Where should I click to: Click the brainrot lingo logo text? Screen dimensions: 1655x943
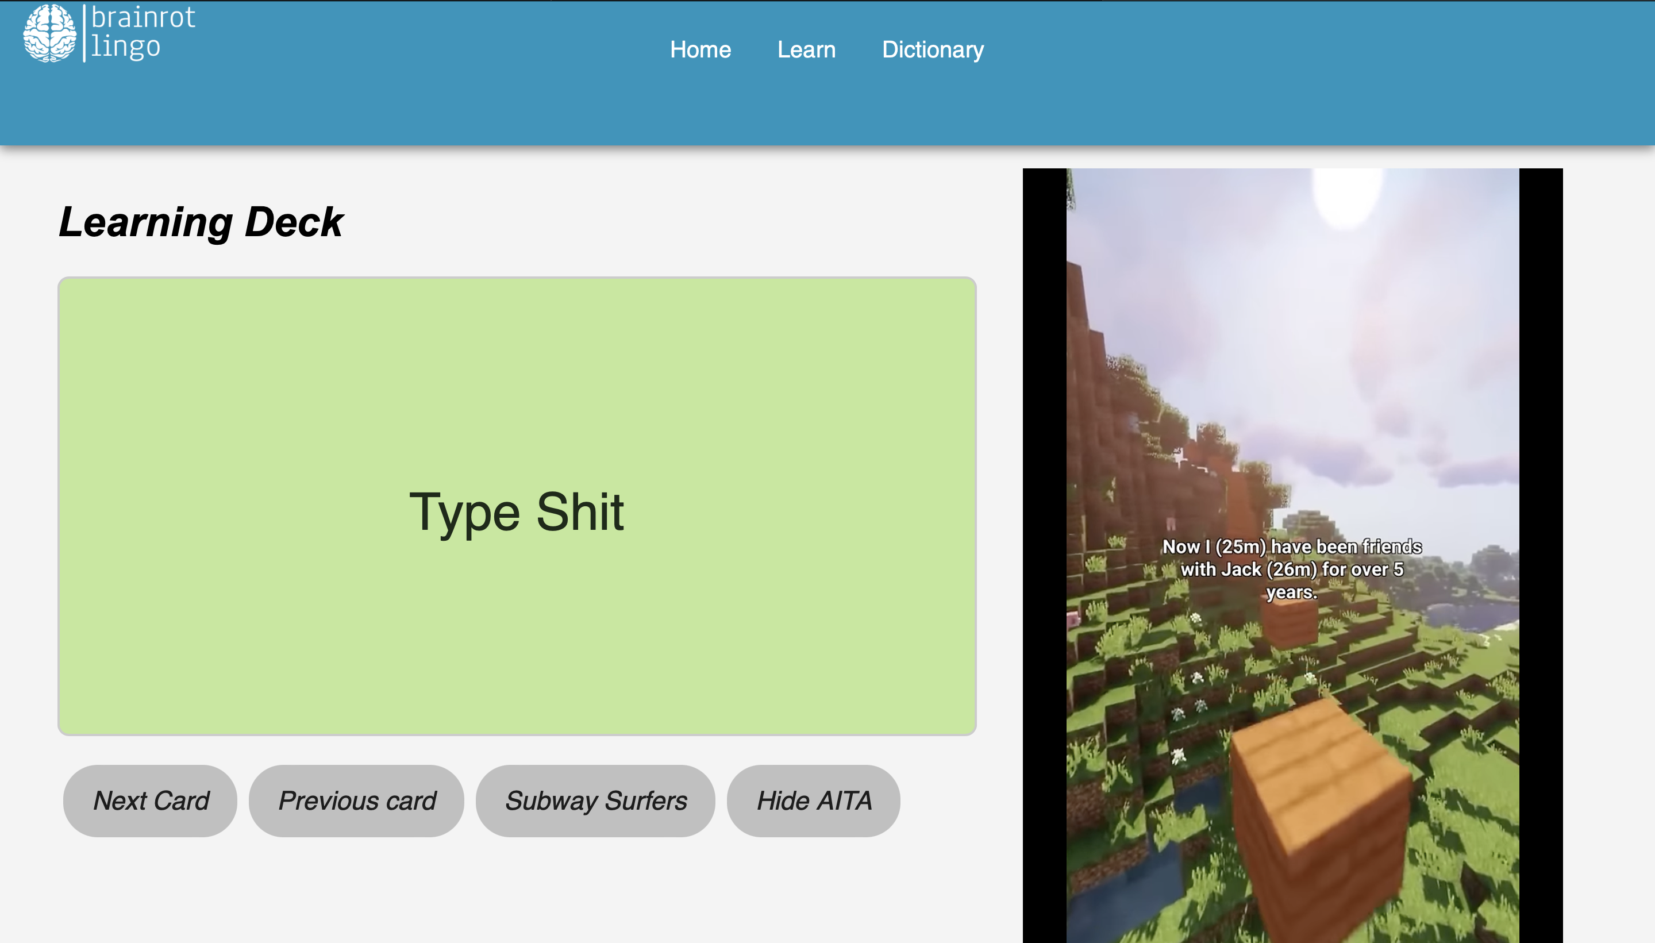(143, 32)
